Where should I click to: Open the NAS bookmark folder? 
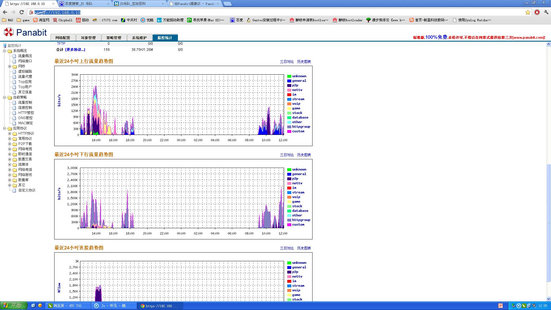point(8,20)
